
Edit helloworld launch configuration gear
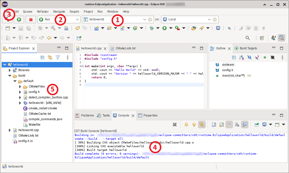pyautogui.click(x=150, y=19)
